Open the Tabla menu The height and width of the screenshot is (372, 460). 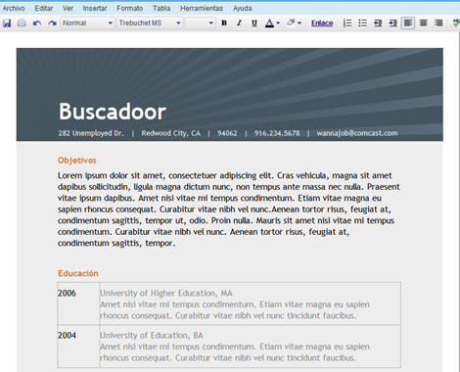click(161, 9)
